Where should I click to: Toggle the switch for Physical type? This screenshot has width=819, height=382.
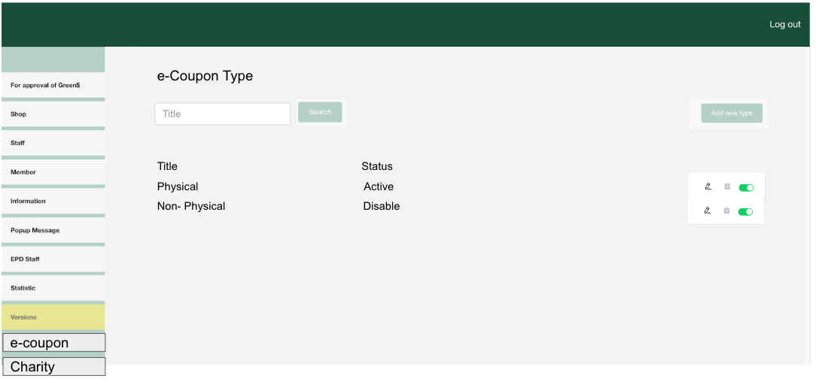(x=746, y=187)
